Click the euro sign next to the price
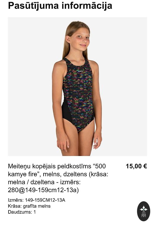Screen dimensions: 155x226 [x=145, y=166]
